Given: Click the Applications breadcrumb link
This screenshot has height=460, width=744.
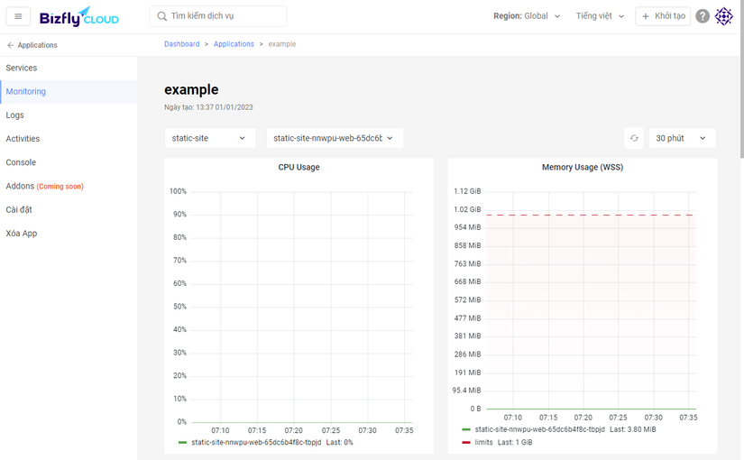Looking at the screenshot, I should click(x=234, y=44).
